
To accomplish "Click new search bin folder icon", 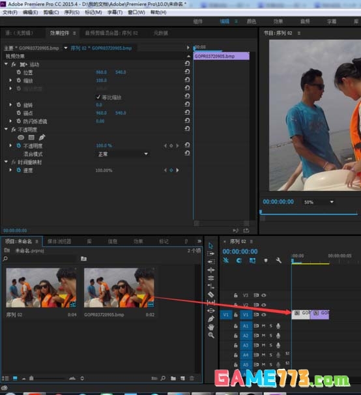I will pos(83,259).
